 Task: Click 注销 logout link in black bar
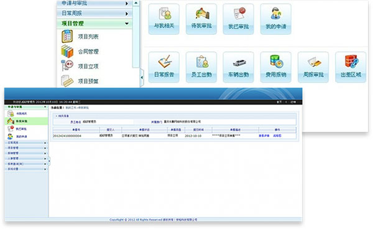click(293, 102)
